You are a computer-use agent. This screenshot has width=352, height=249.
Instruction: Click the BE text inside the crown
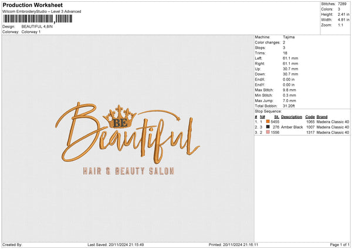click(x=120, y=123)
